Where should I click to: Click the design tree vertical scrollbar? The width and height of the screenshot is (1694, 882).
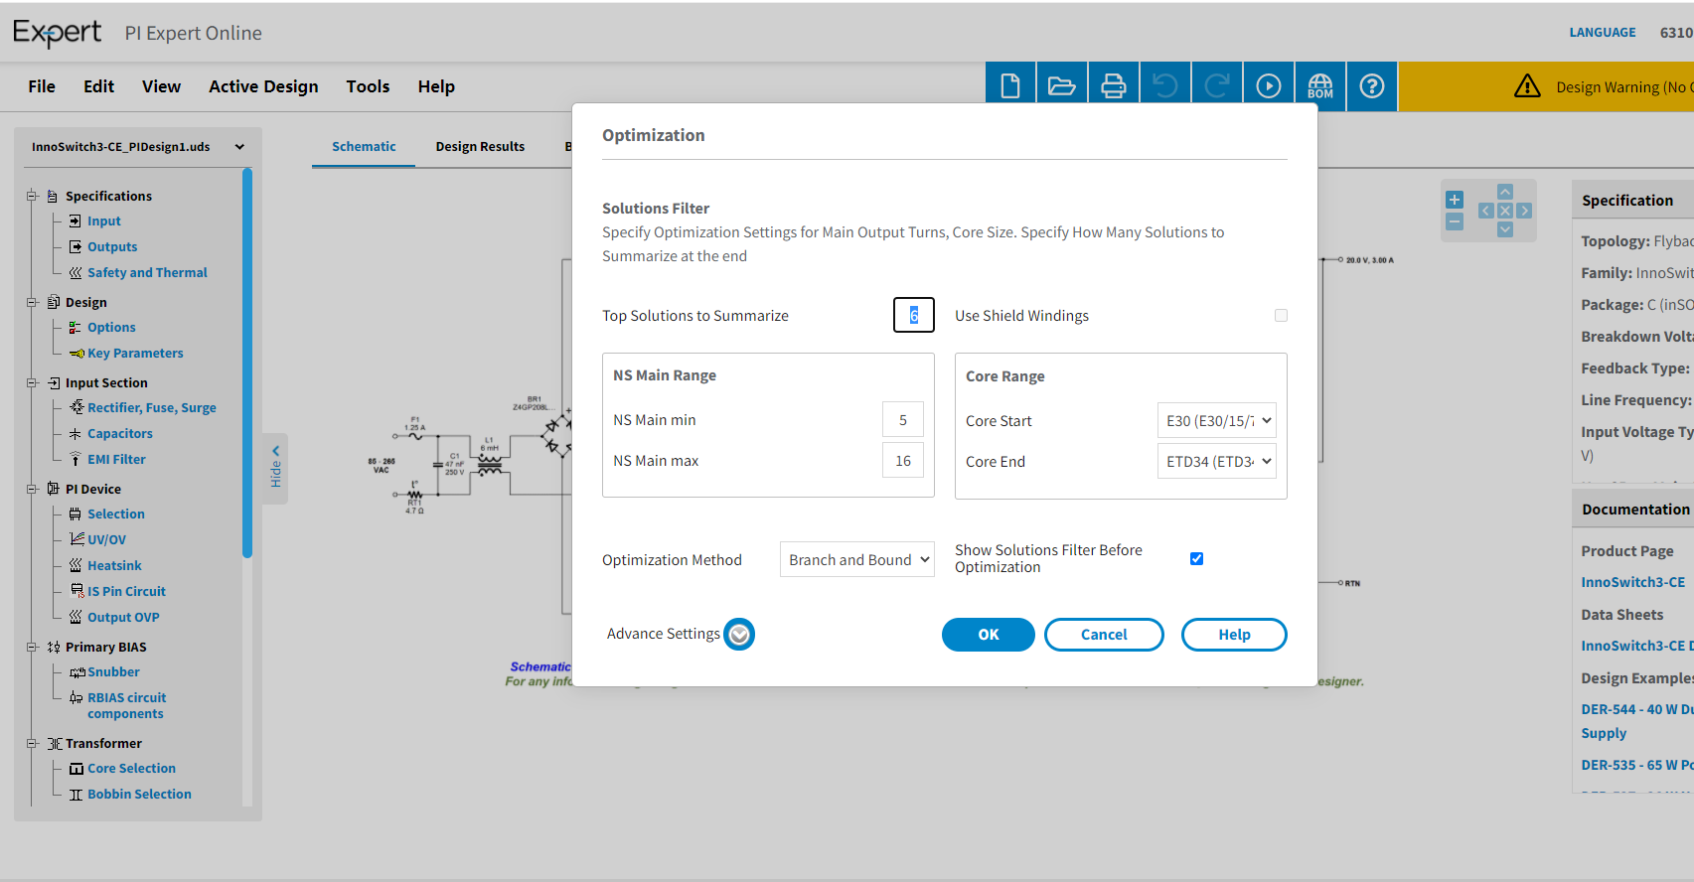(247, 364)
